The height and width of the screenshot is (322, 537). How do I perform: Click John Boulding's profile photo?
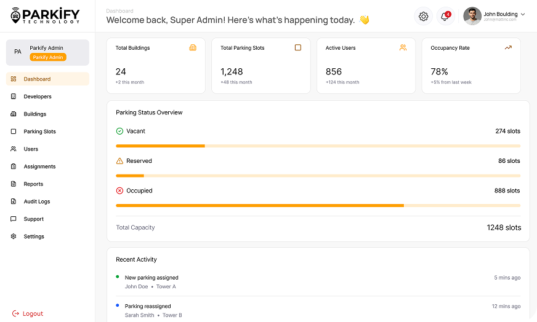[472, 16]
